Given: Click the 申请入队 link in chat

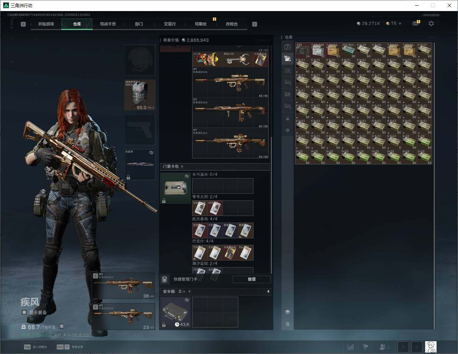Looking at the screenshot, I should (x=81, y=335).
